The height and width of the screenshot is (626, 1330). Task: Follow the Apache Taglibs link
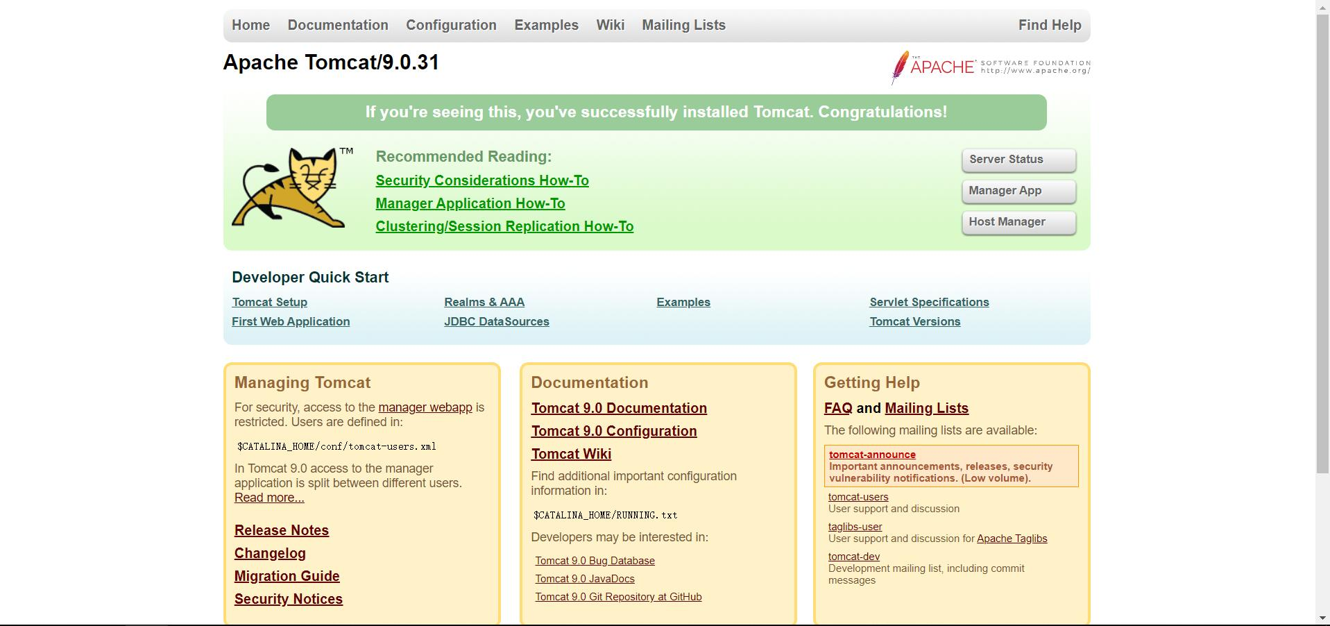(1012, 539)
